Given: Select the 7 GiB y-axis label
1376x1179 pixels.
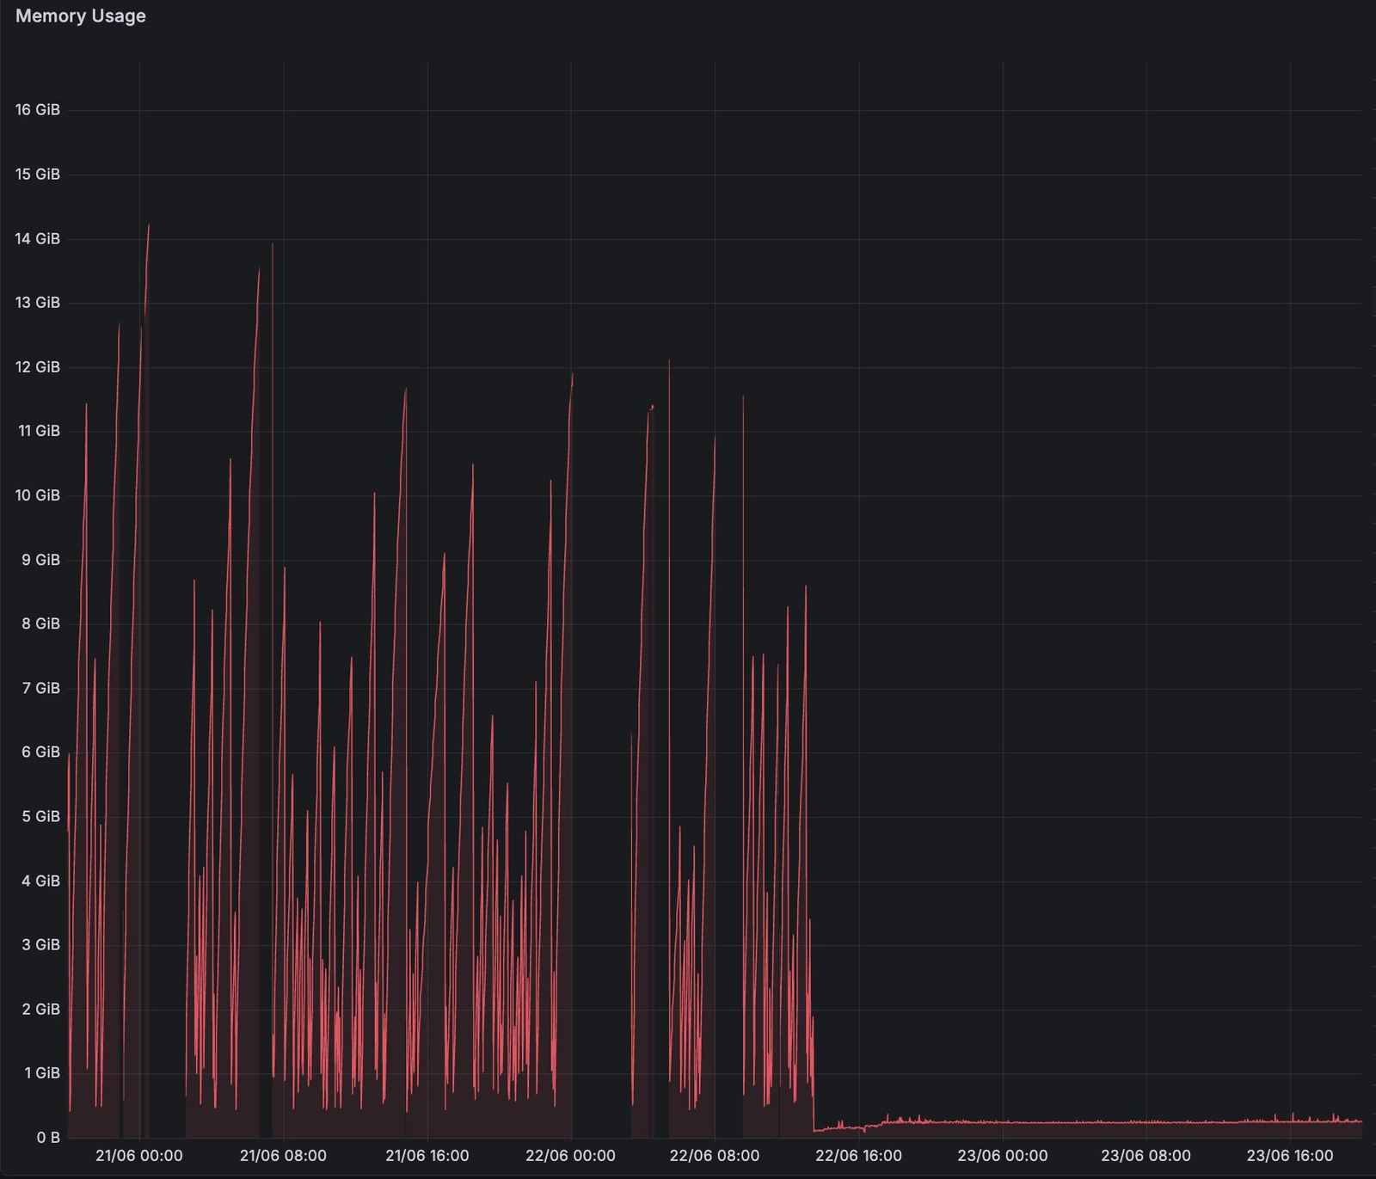Looking at the screenshot, I should tap(41, 688).
